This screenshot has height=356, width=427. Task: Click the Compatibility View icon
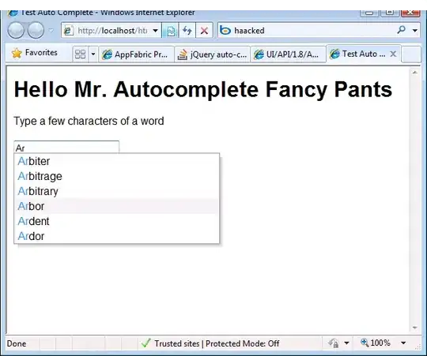[x=171, y=31]
